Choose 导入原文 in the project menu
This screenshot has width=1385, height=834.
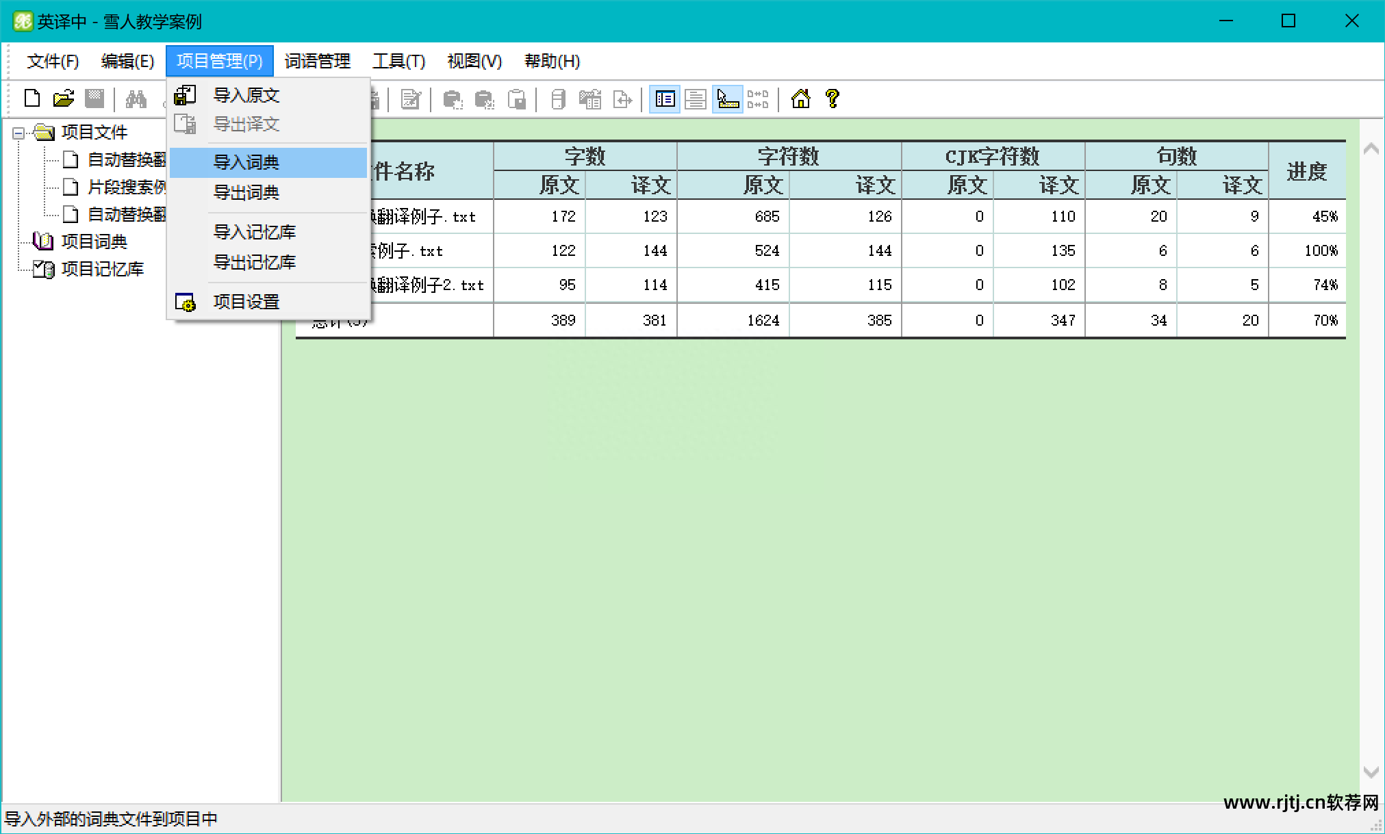coord(246,95)
